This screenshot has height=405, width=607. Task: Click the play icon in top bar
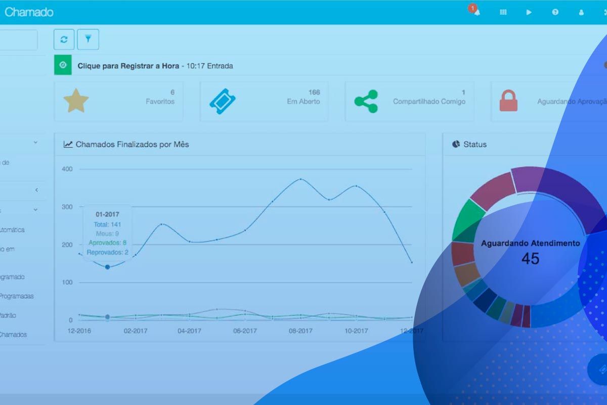tap(529, 12)
